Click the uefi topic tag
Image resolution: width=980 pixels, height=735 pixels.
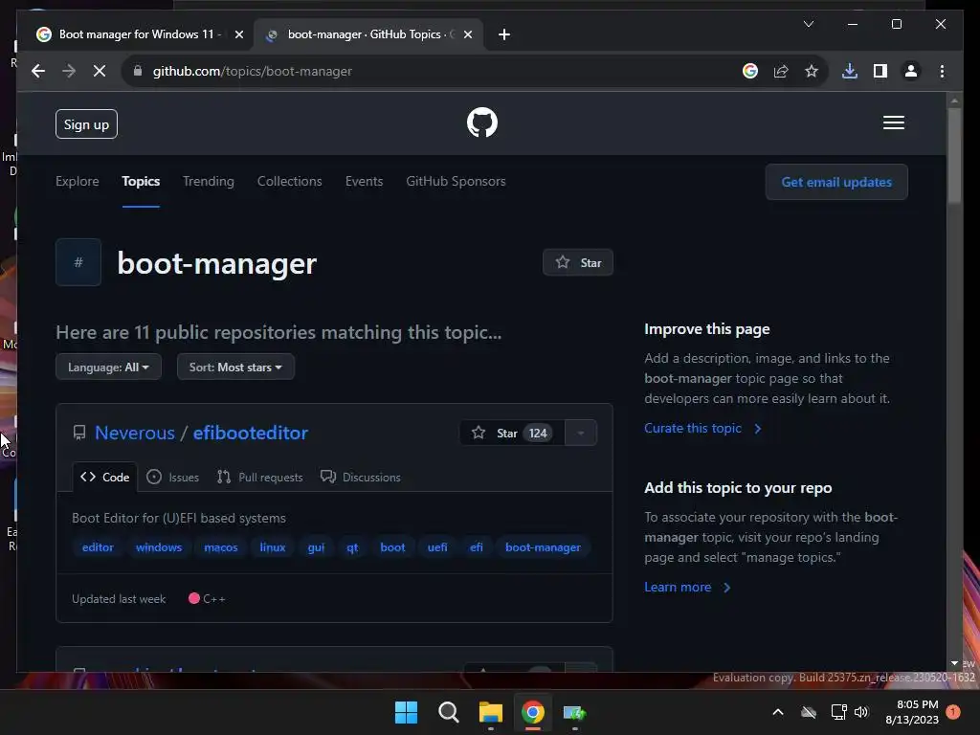[x=436, y=546]
